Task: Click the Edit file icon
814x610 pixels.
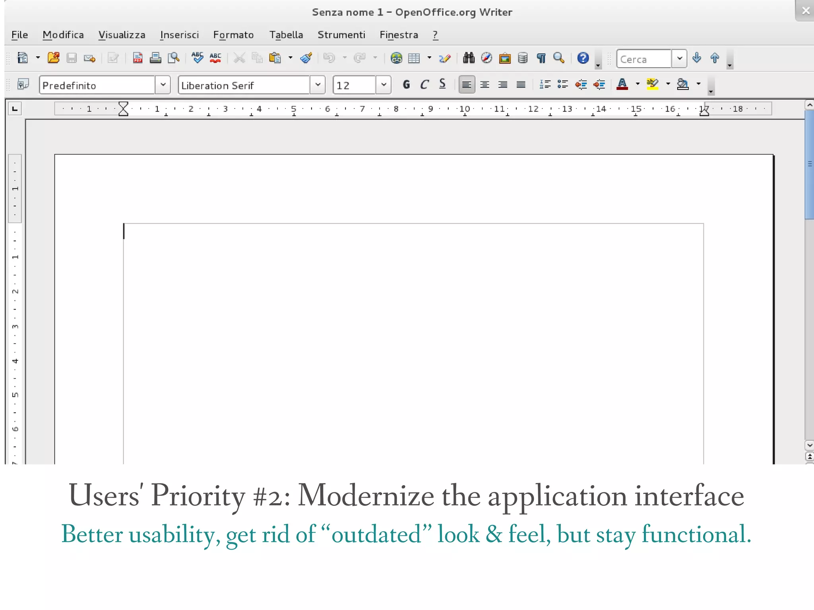Action: [113, 58]
